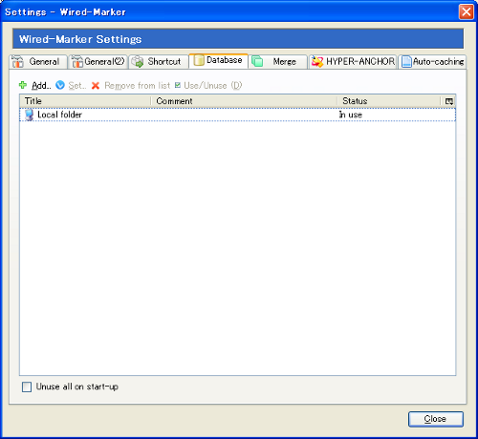Go to the Auto-caching tab
The width and height of the screenshot is (478, 439).
pyautogui.click(x=432, y=61)
